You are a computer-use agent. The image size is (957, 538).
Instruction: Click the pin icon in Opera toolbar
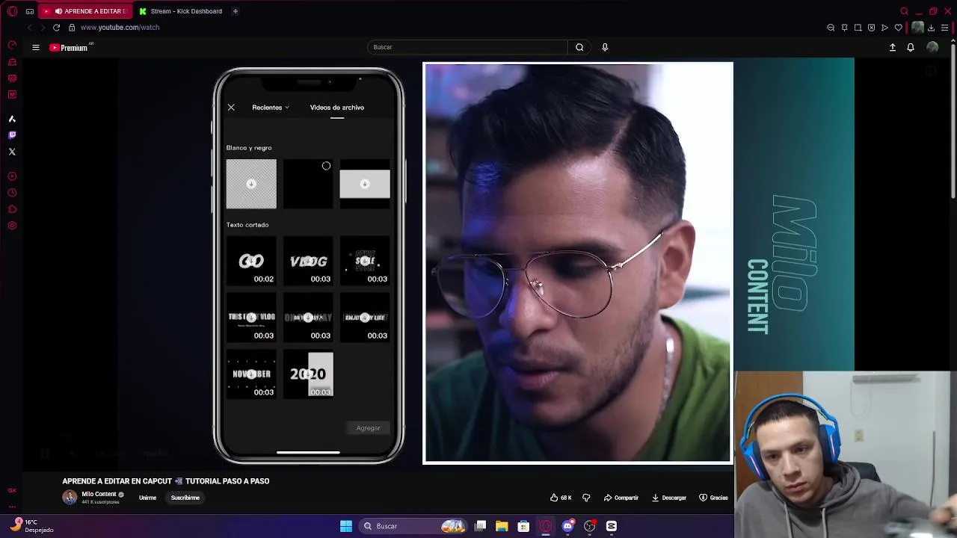(x=844, y=28)
